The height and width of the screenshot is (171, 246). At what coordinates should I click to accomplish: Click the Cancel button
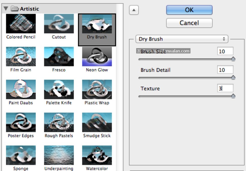click(189, 23)
